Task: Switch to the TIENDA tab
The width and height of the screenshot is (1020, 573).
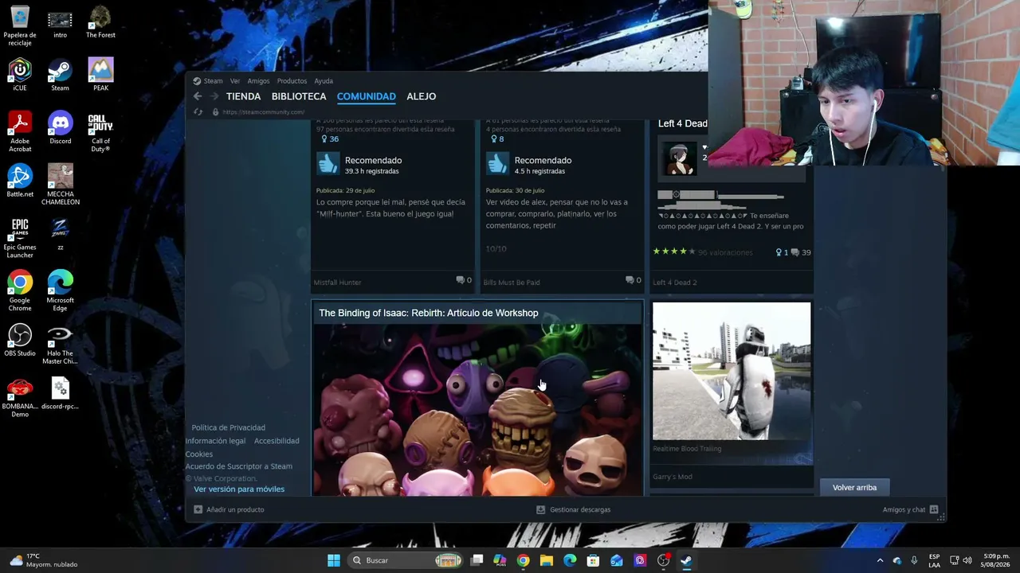Action: [x=244, y=96]
